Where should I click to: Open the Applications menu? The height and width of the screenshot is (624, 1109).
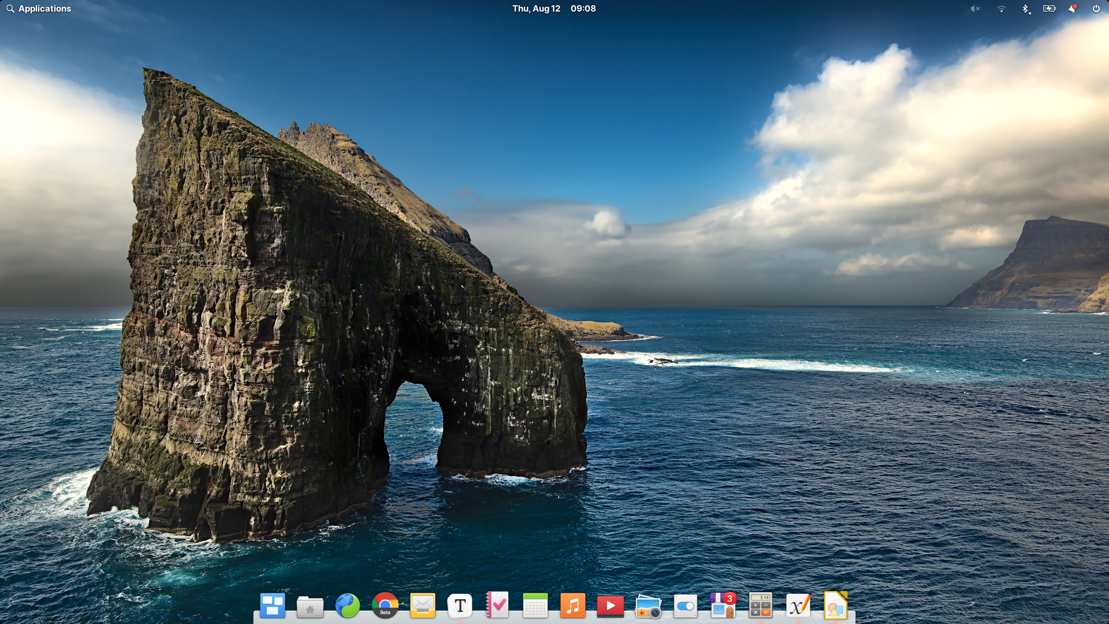point(38,9)
